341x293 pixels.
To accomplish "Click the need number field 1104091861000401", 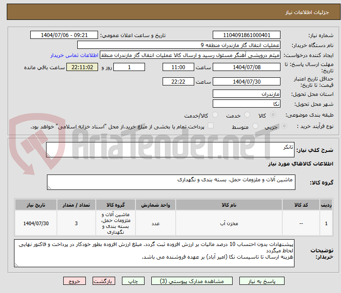I will [x=247, y=35].
